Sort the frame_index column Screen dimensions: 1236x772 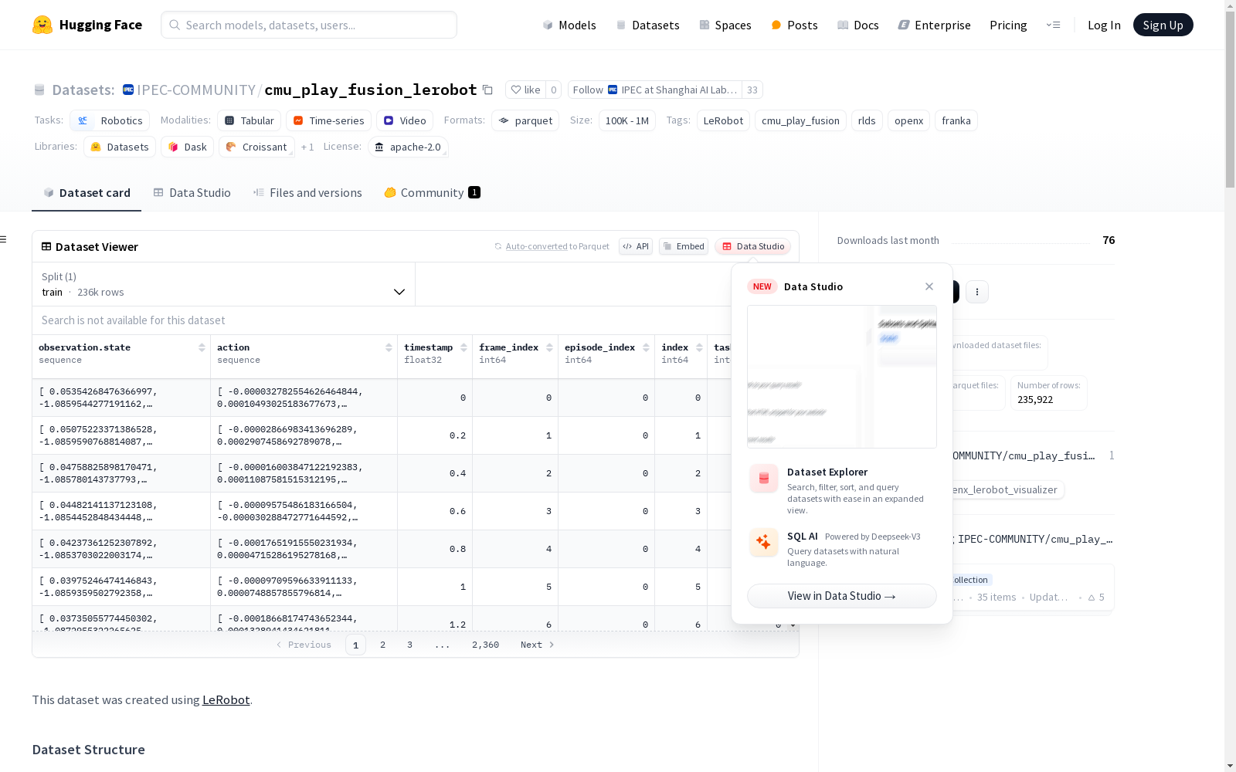pyautogui.click(x=549, y=347)
